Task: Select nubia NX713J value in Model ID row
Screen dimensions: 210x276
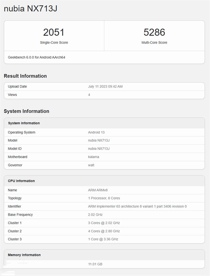Action: pyautogui.click(x=99, y=149)
